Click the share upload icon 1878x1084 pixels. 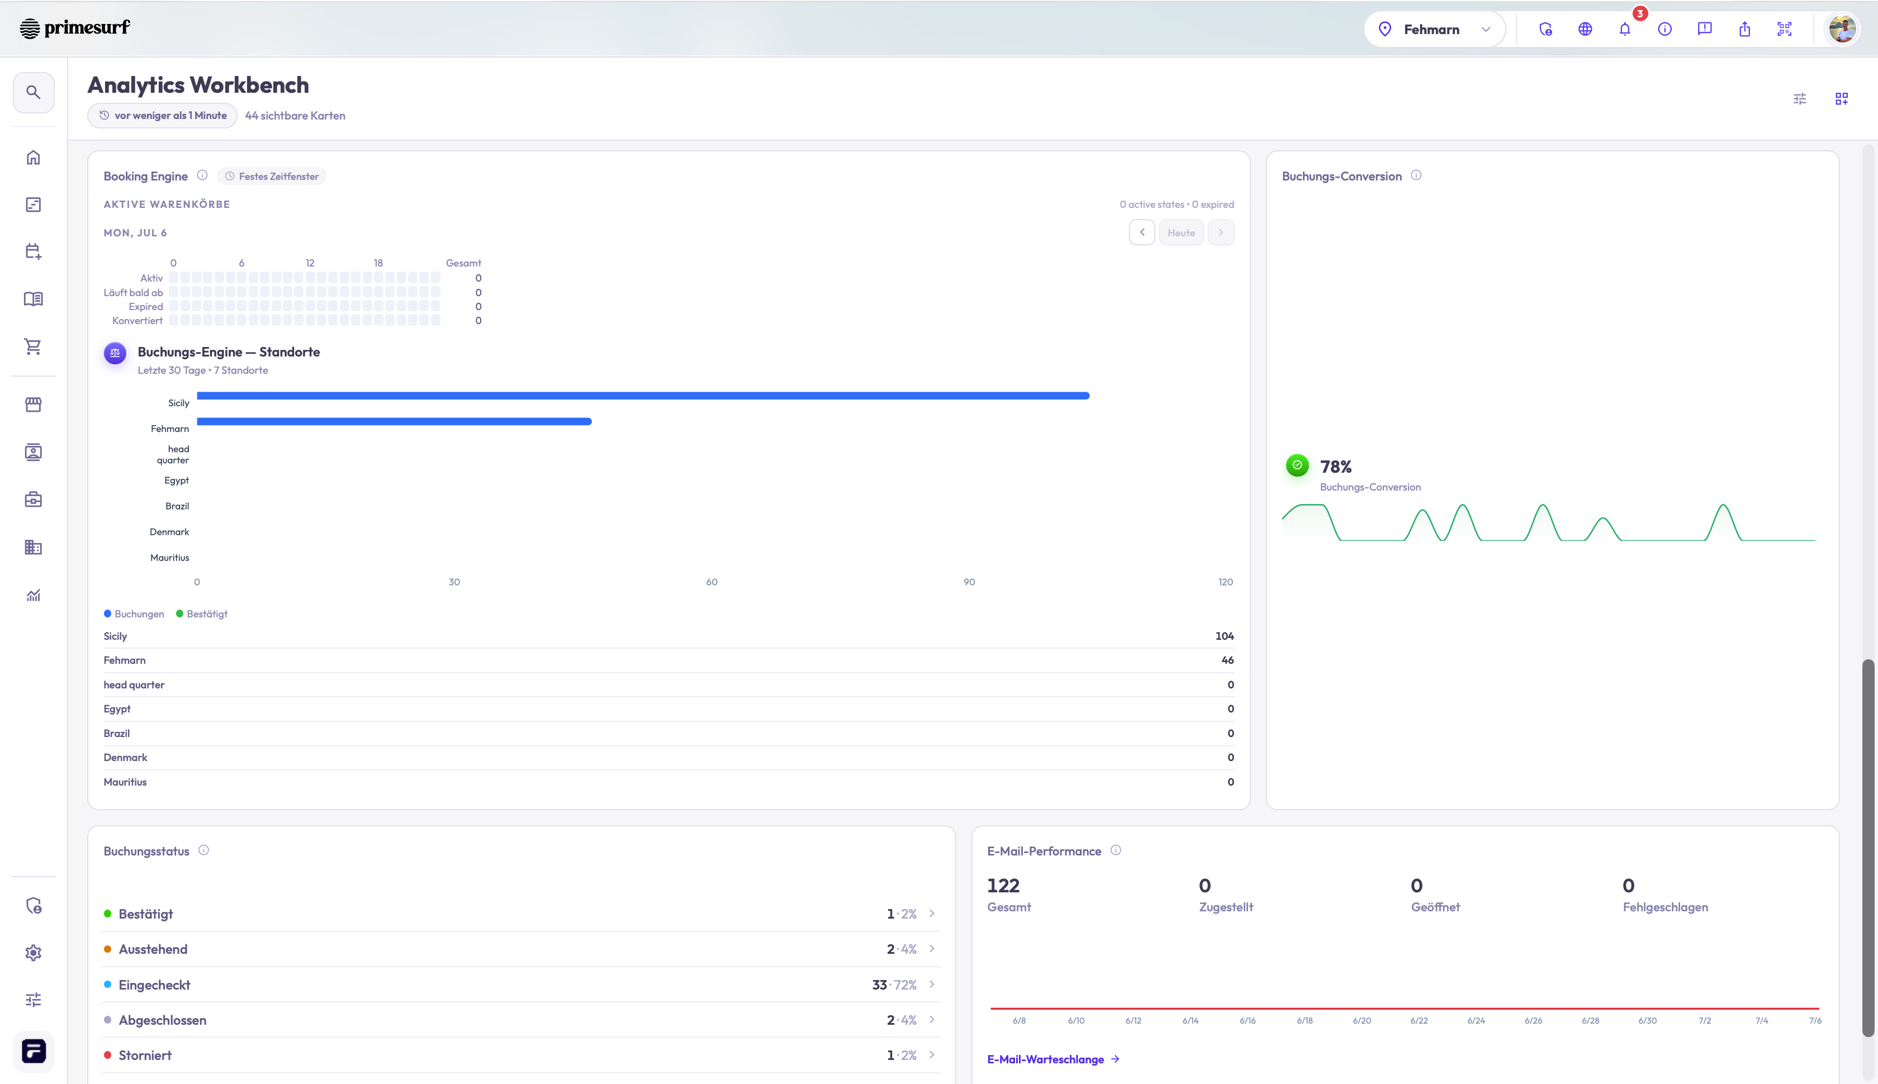(1745, 29)
